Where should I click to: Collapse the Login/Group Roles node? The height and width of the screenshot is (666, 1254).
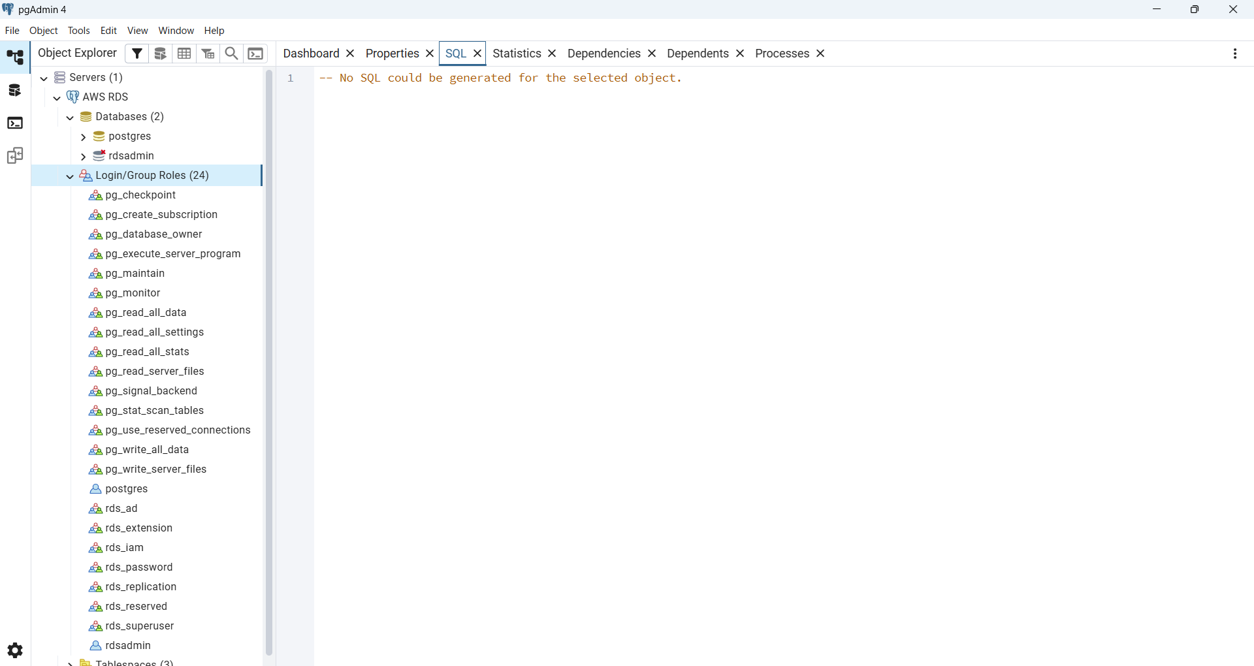(70, 176)
